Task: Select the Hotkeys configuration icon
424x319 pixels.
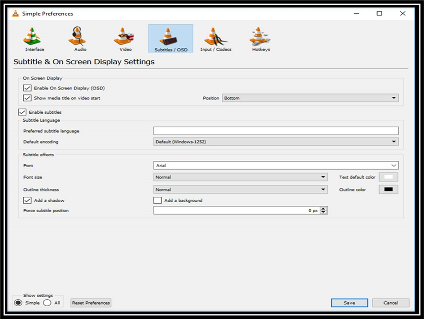Action: tap(259, 38)
